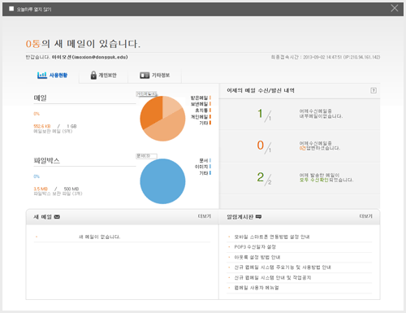Viewport: 406px width, 313px height.
Task: Open 더보기 in the 새 메일 panel
Action: [205, 216]
